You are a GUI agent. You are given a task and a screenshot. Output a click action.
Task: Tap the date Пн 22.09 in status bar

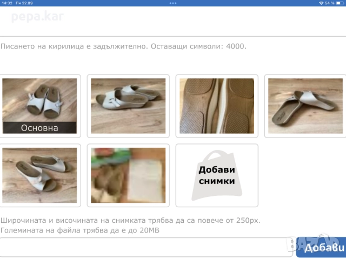[x=24, y=3]
